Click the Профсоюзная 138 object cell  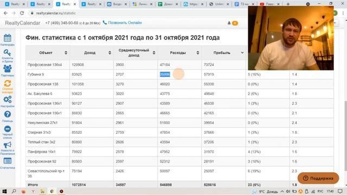pyautogui.click(x=48, y=84)
